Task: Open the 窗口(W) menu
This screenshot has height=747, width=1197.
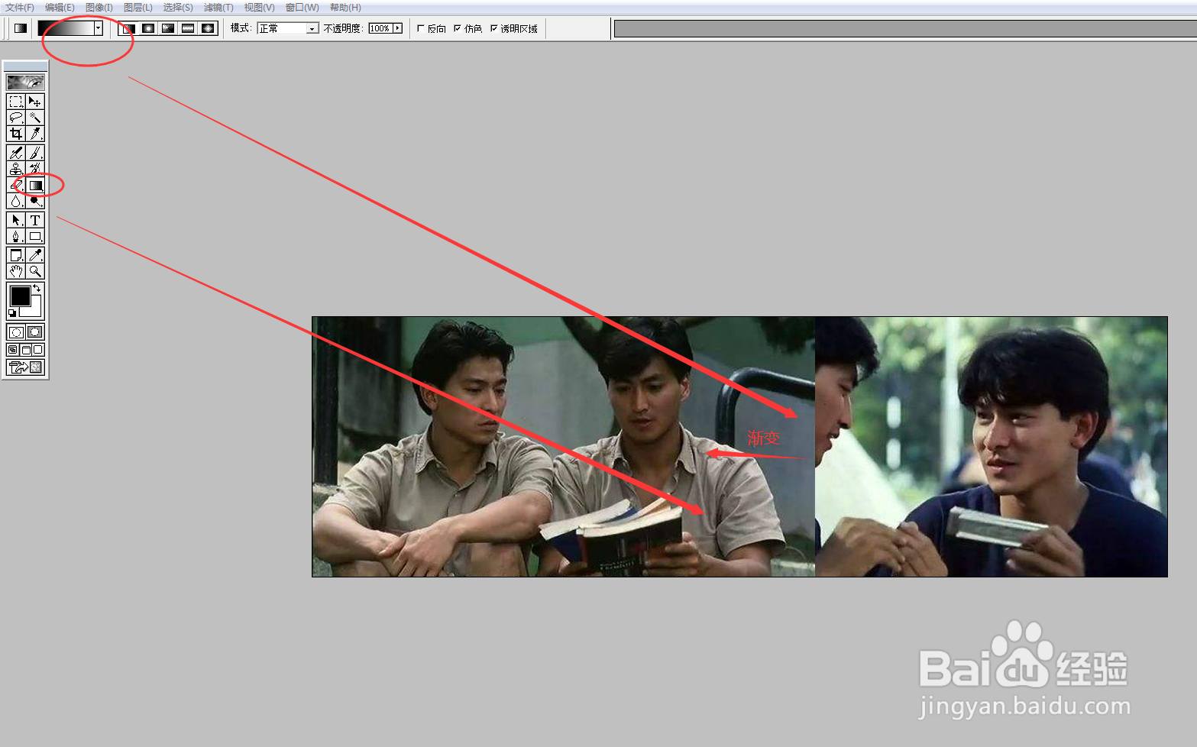Action: pos(302,7)
